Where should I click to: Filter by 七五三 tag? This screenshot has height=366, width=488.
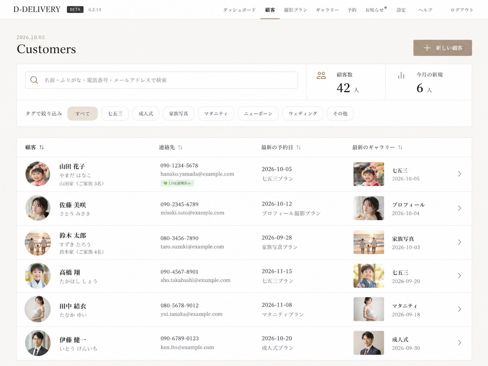pos(115,114)
